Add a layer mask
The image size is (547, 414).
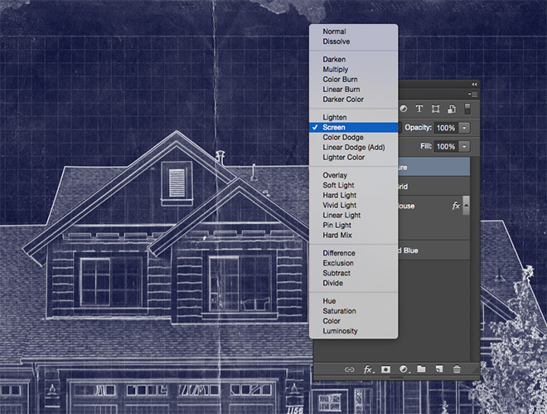(385, 368)
